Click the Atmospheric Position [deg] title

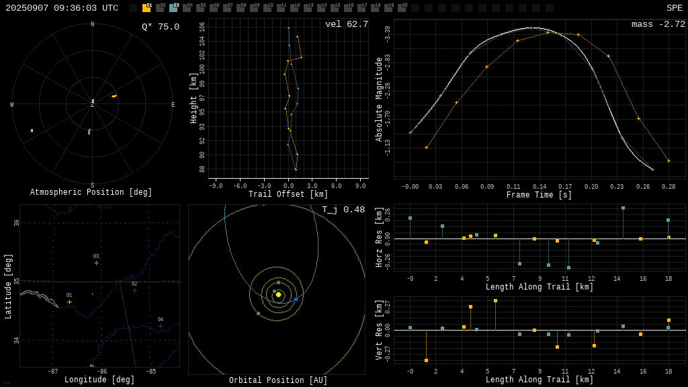pos(91,193)
